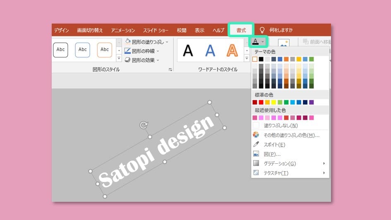Pick the black theme color swatch
Screen dimensions: 391x220
(x=261, y=59)
